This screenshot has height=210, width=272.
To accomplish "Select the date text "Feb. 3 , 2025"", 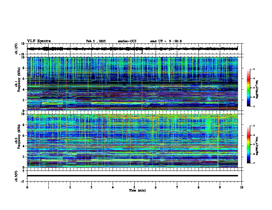I will point(96,41).
